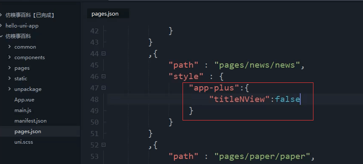
Task: Click line number 42 in gutter
Action: [94, 31]
